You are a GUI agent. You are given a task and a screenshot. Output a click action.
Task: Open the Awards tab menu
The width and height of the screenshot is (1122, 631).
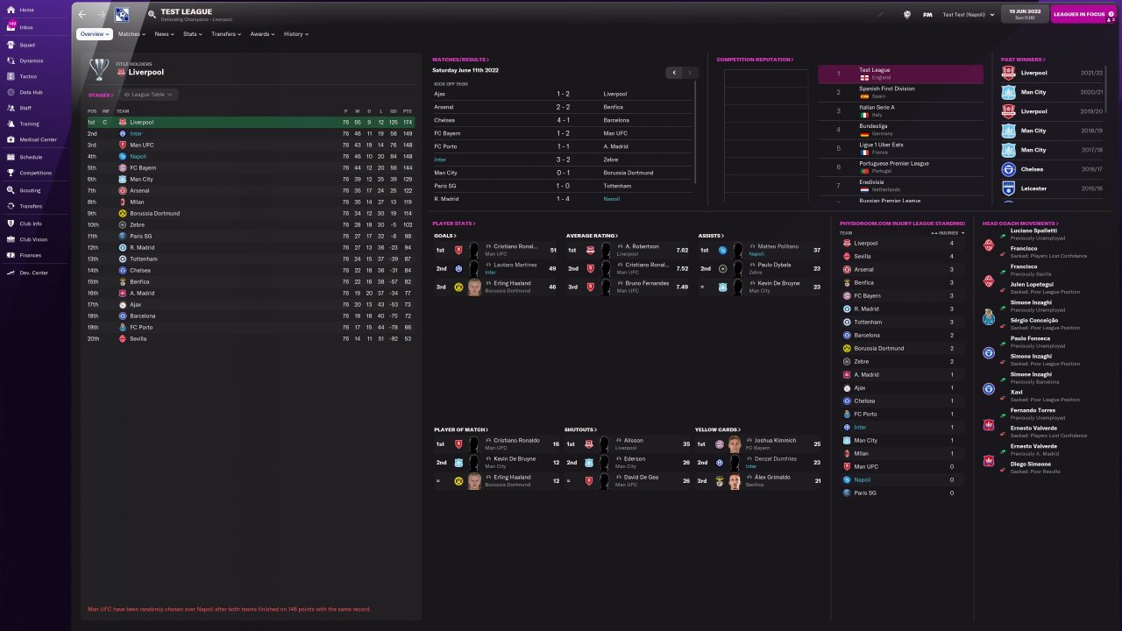[x=262, y=34]
